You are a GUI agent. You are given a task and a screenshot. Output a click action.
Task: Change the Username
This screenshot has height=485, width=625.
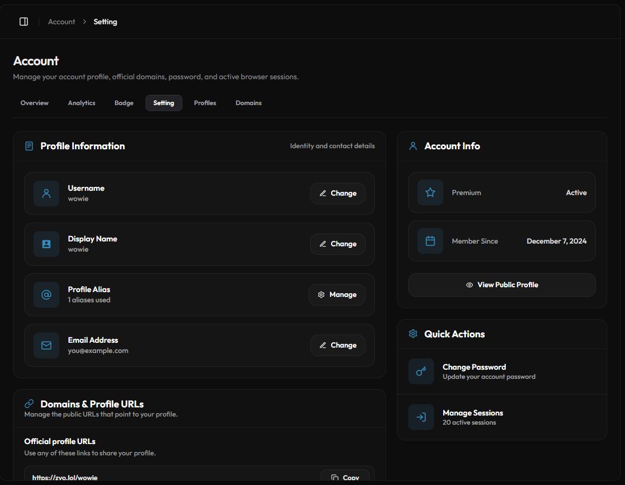click(x=338, y=193)
